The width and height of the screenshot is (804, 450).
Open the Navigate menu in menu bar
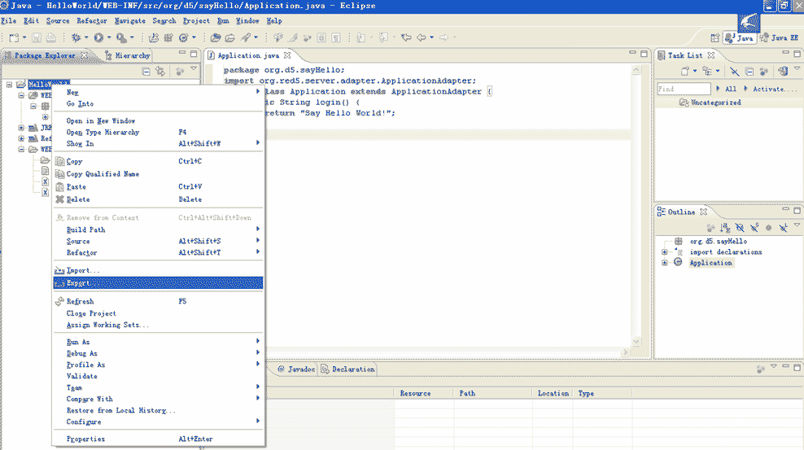[129, 21]
